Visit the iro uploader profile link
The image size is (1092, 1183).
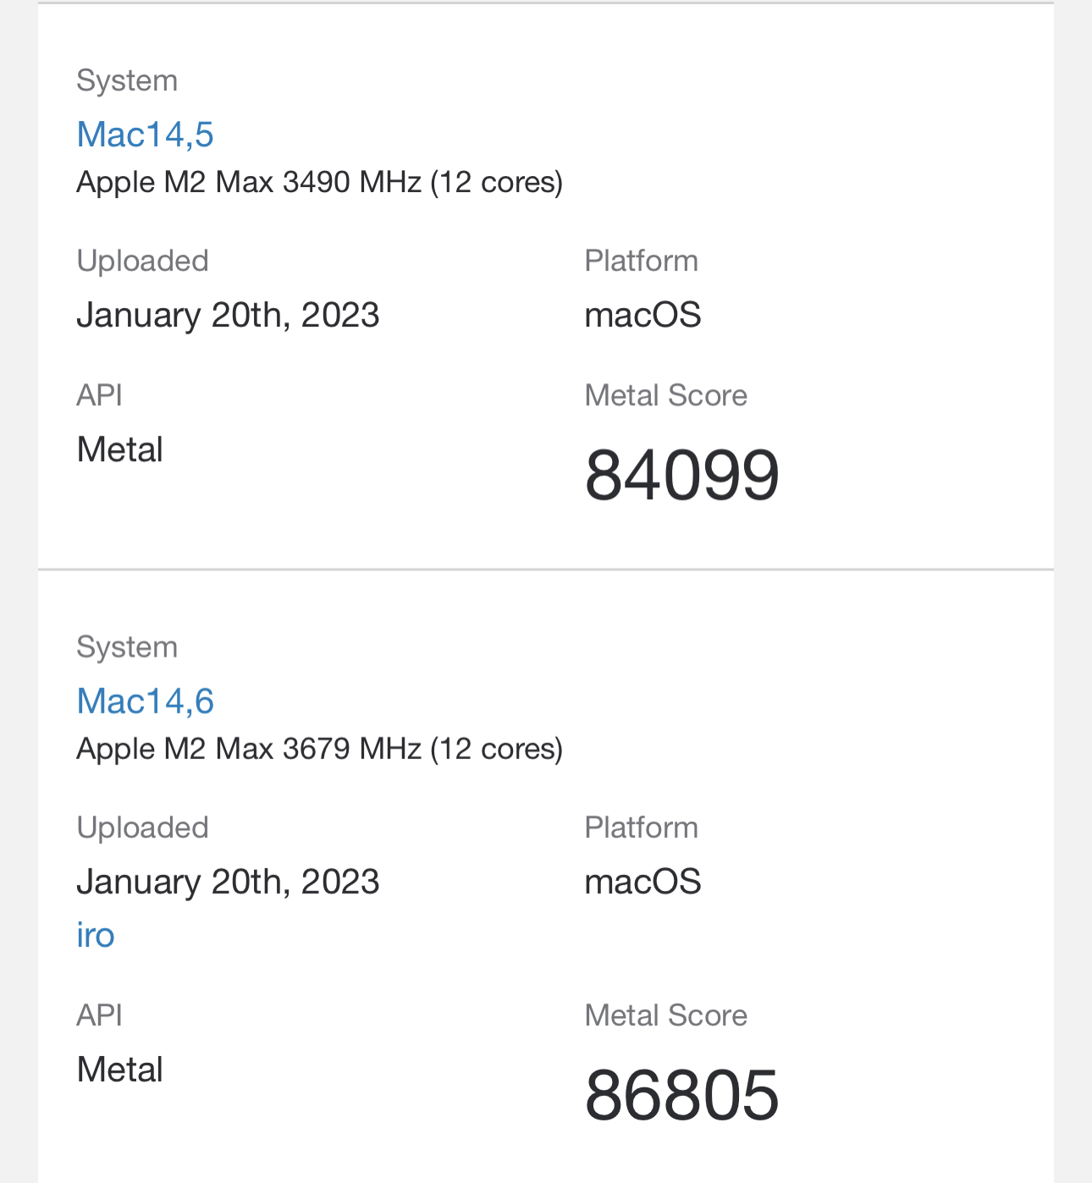(95, 935)
